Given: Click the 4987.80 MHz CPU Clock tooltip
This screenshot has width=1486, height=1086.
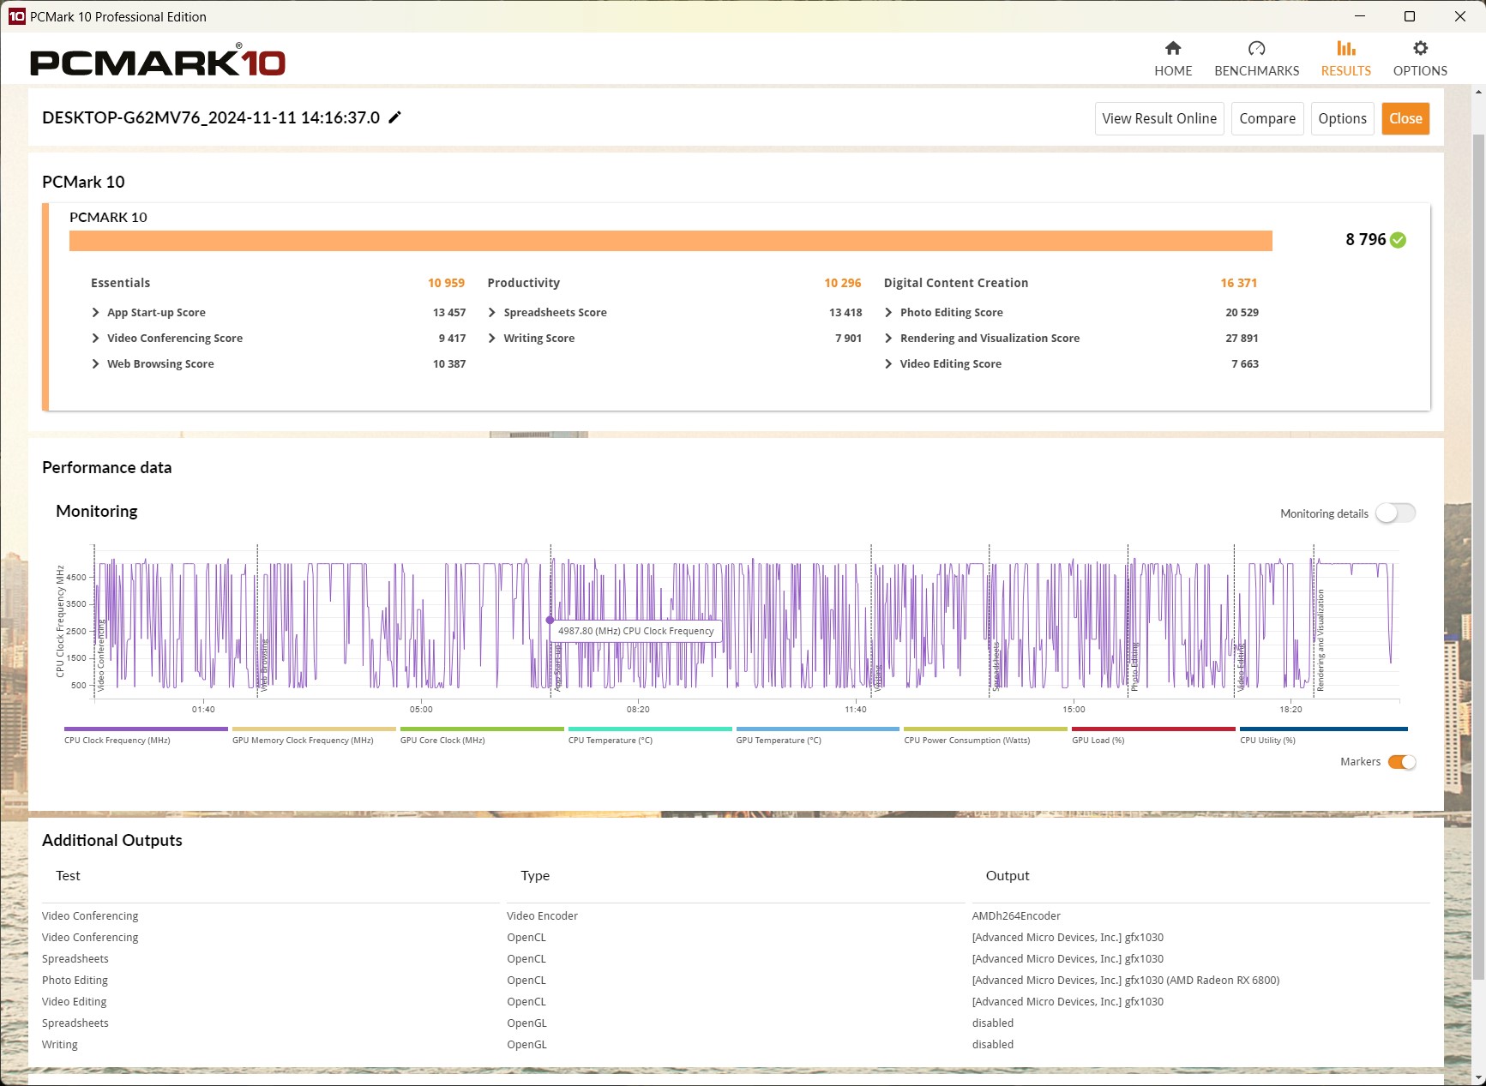Looking at the screenshot, I should point(636,631).
